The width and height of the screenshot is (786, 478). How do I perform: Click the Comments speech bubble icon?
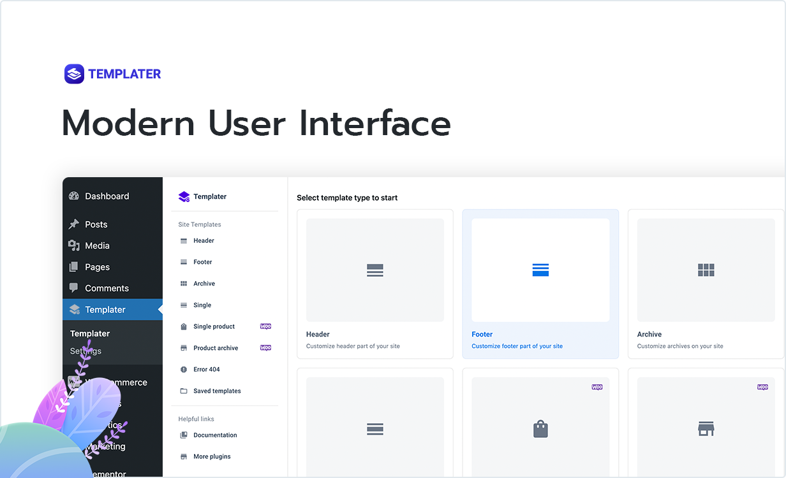[x=74, y=288]
